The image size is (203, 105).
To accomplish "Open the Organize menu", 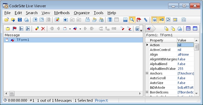I will (82, 13).
